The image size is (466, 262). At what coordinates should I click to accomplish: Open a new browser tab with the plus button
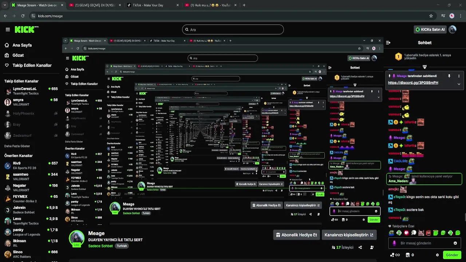point(244,5)
